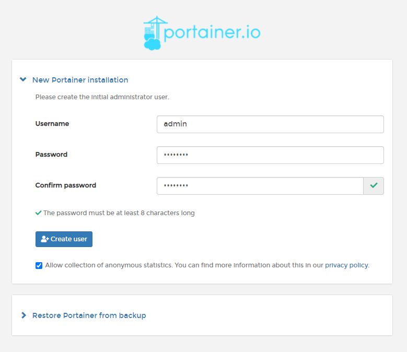Click the New Portainer installation heading
The height and width of the screenshot is (352, 407).
80,80
